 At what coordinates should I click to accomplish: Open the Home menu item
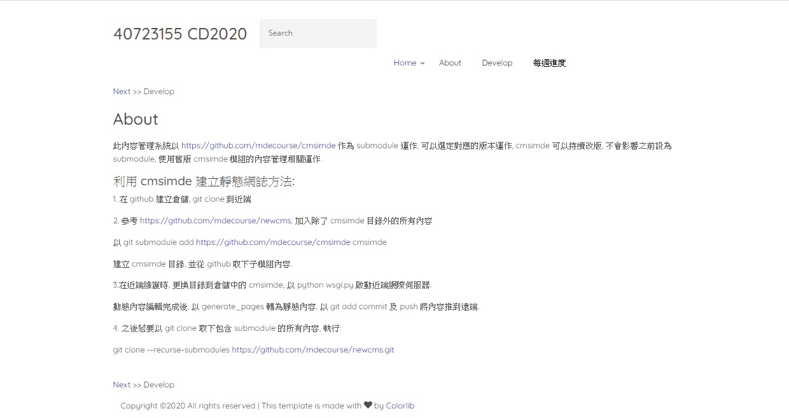pyautogui.click(x=405, y=63)
